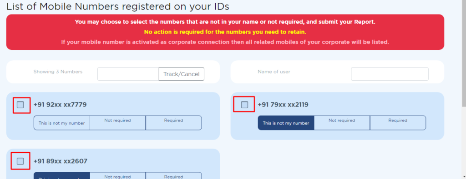Choose 'Not required' for 79xx xx2119
The width and height of the screenshot is (466, 179).
click(342, 123)
